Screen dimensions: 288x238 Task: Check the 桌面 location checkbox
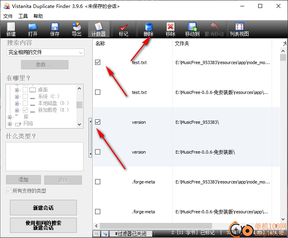click(x=25, y=90)
